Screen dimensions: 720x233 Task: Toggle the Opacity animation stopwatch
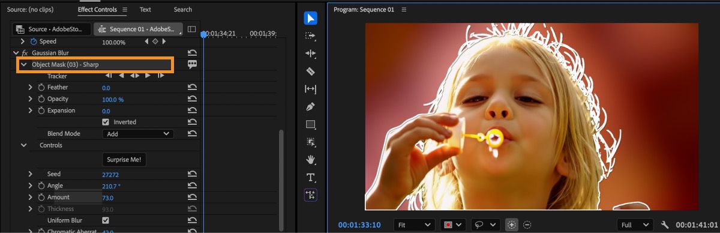tap(41, 99)
